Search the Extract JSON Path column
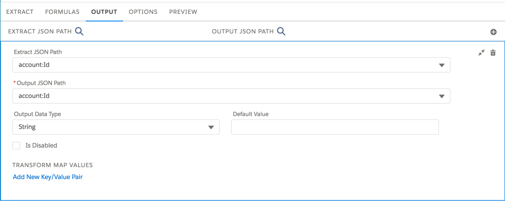The image size is (505, 201). (x=79, y=32)
